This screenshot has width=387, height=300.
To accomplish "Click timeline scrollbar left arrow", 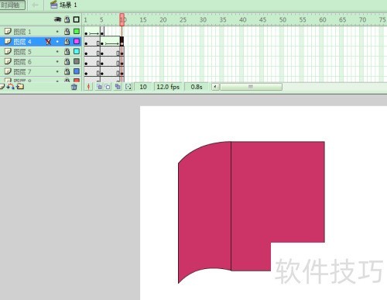I will [215, 87].
